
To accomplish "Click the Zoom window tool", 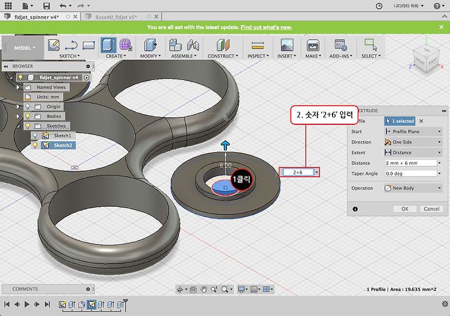I will [214, 289].
